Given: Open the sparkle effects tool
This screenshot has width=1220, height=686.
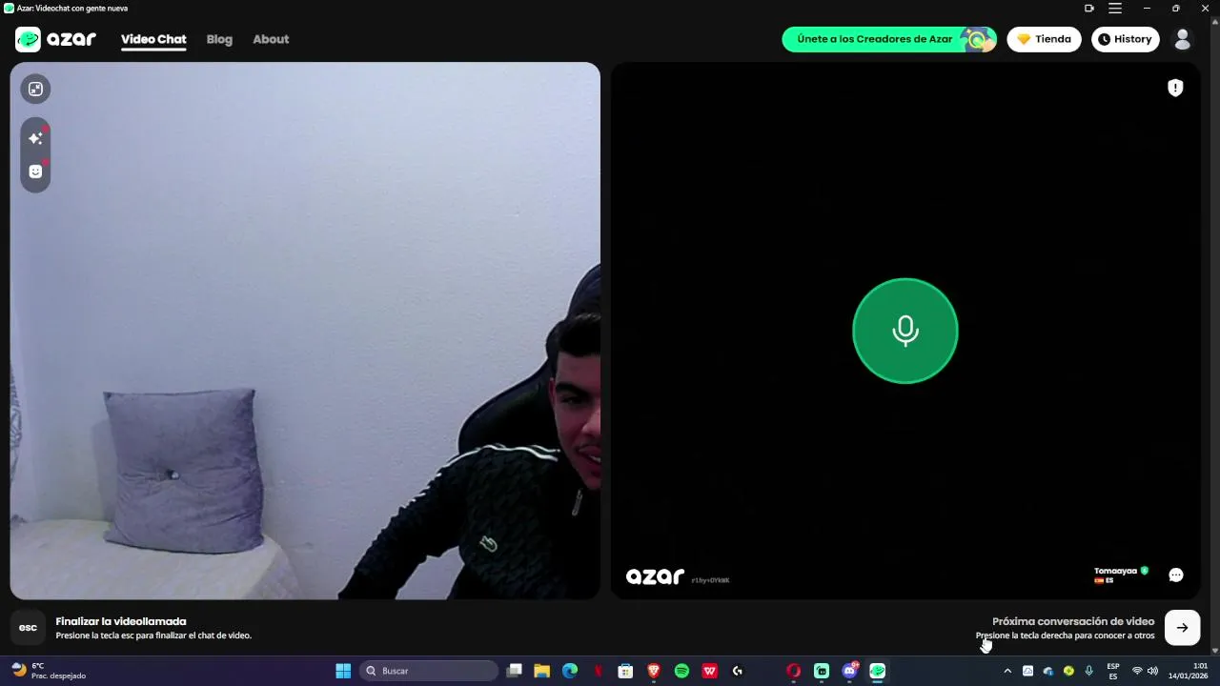Looking at the screenshot, I should 35,138.
